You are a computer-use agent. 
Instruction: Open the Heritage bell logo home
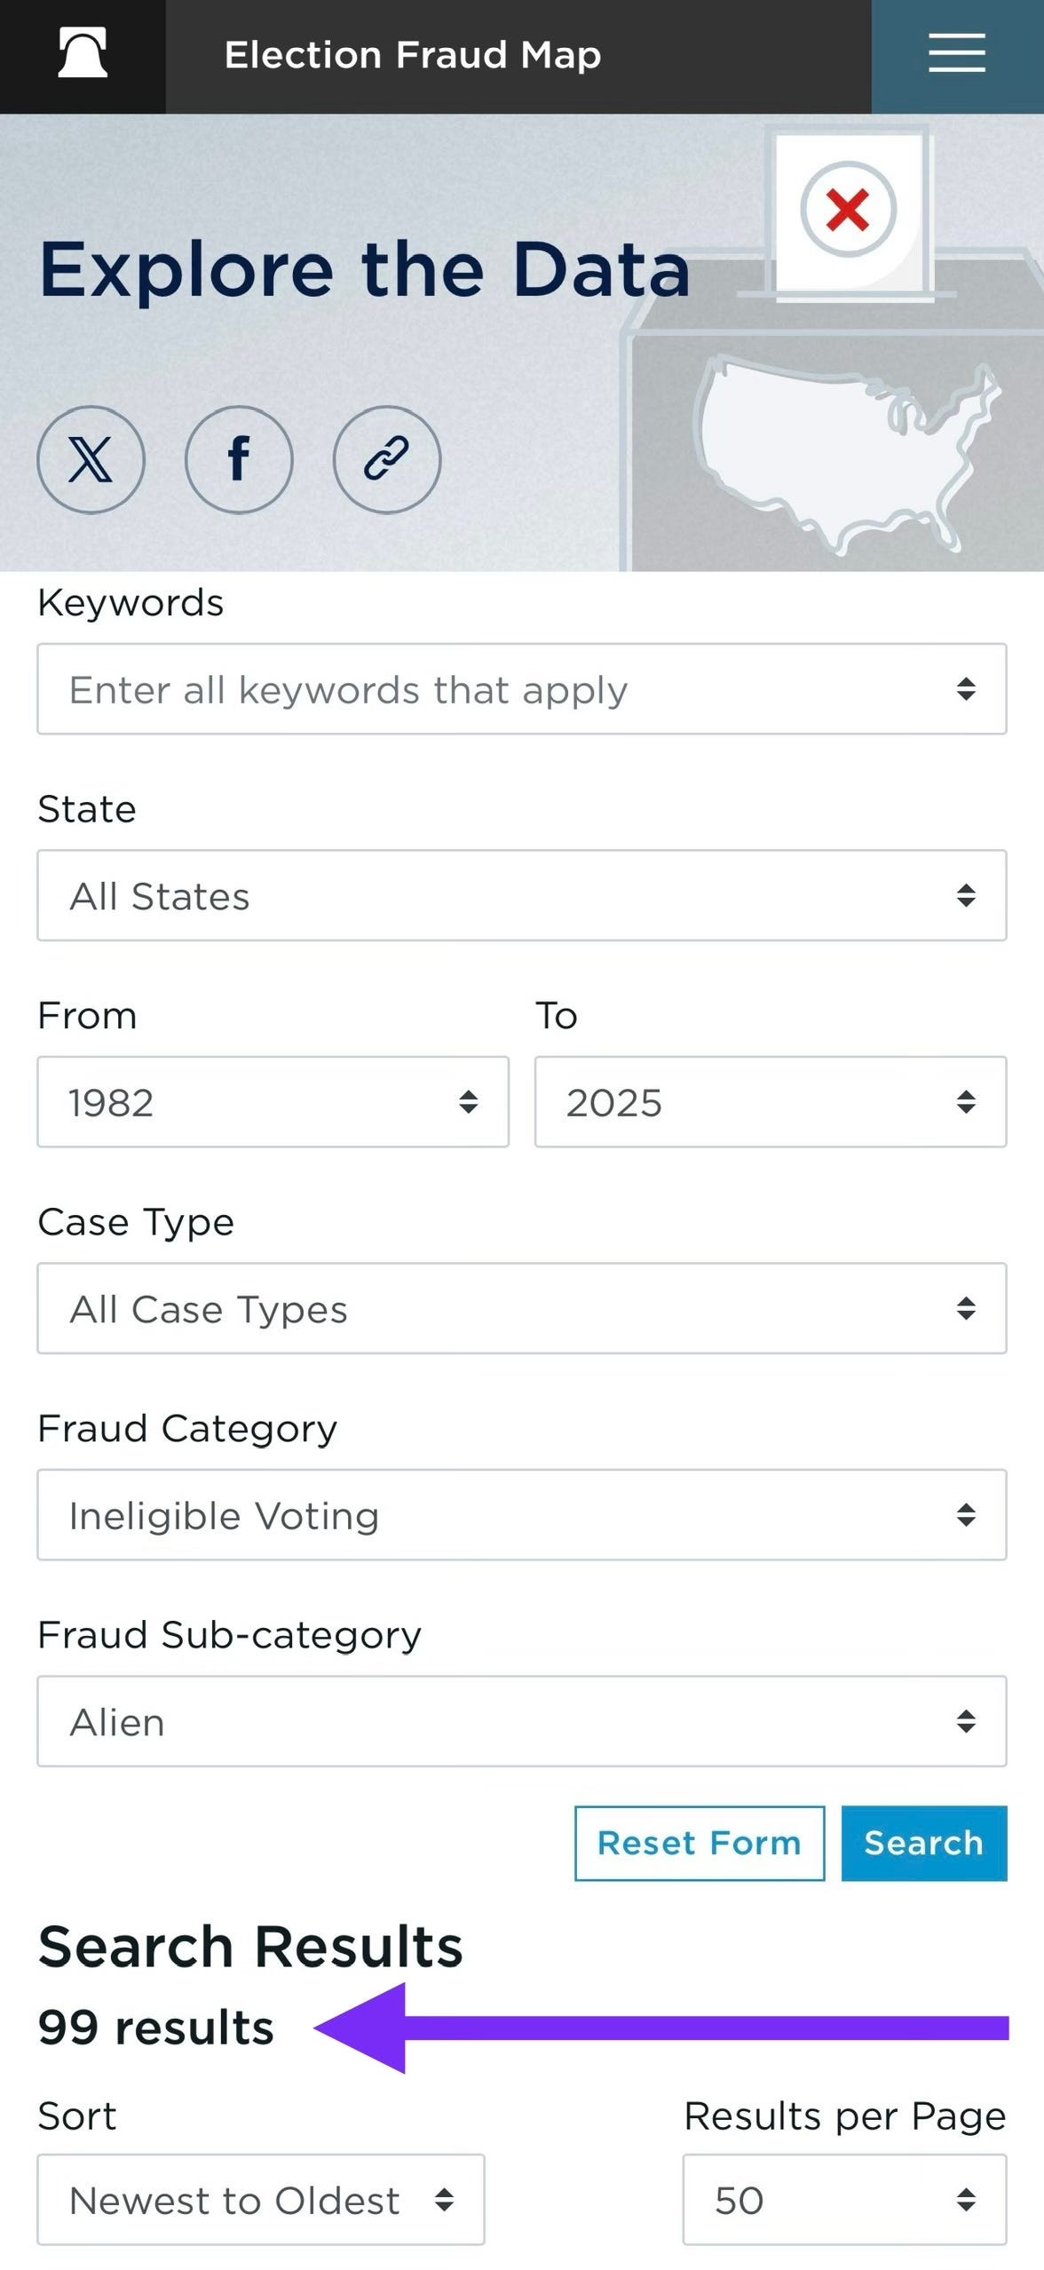(83, 53)
